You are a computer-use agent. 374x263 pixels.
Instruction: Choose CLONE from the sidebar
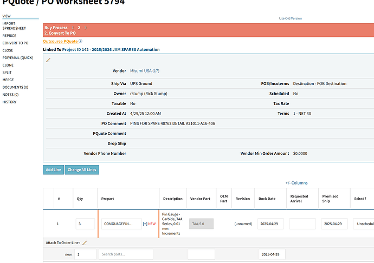coord(8,65)
